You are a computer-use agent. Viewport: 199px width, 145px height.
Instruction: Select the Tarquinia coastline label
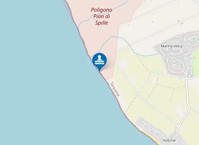115,89
